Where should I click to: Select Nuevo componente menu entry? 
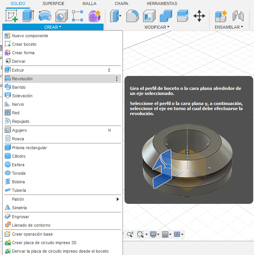(62, 36)
